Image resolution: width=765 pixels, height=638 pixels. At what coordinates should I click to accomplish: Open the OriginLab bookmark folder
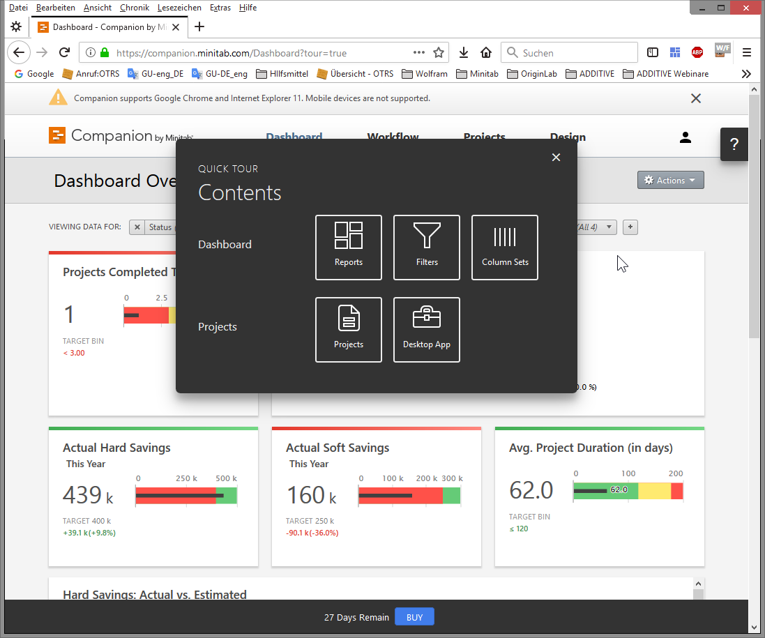[532, 74]
